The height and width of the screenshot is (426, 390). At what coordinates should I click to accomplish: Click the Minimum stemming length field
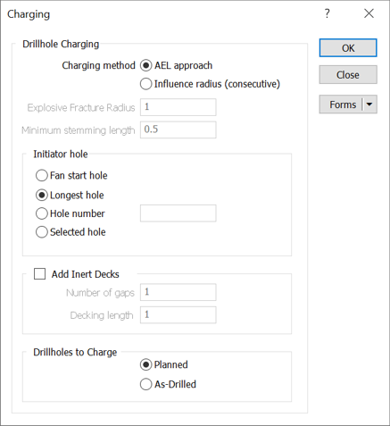pyautogui.click(x=178, y=129)
